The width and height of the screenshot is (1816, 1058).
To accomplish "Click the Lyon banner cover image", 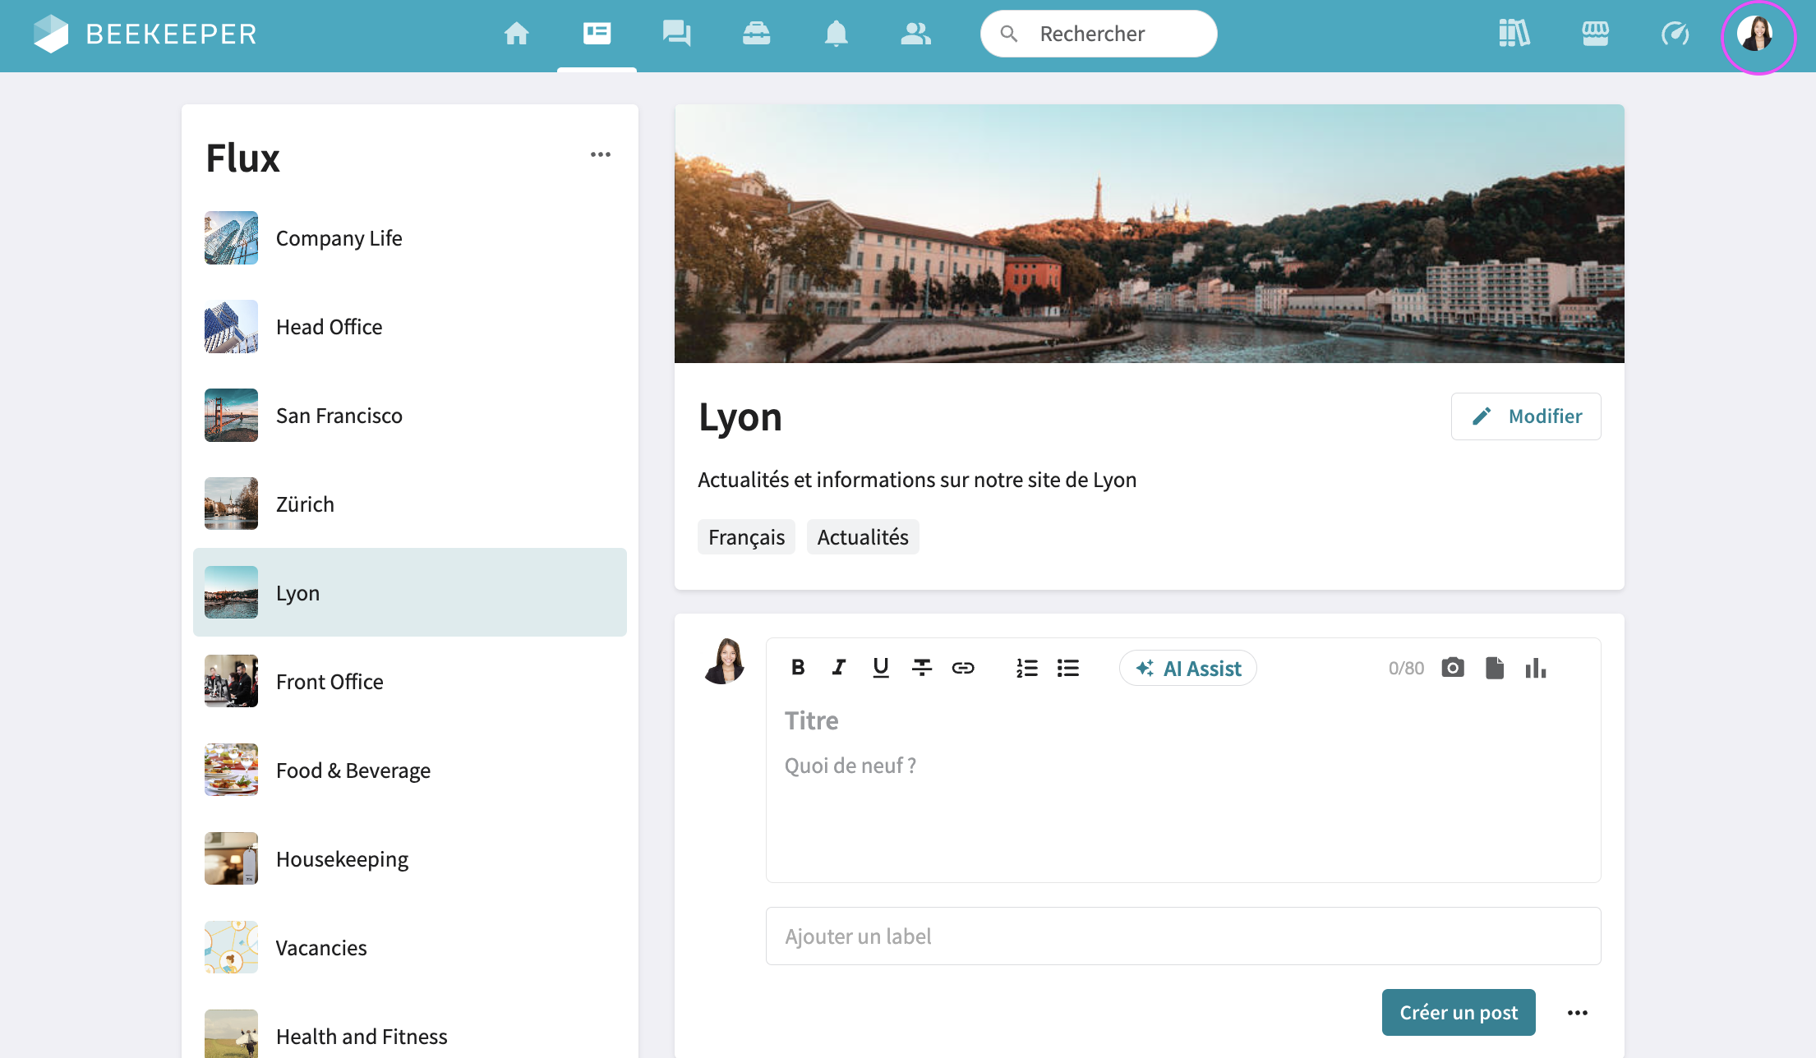I will [x=1149, y=233].
